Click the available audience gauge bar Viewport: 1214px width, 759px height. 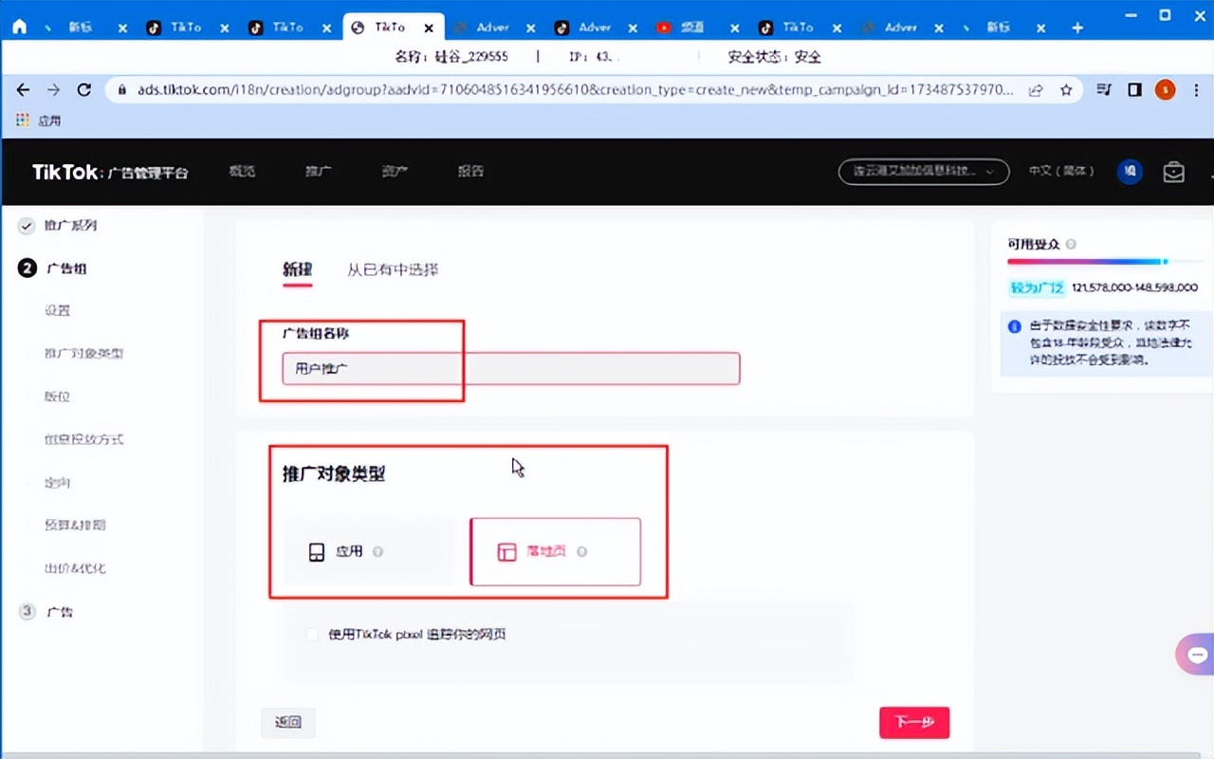point(1087,262)
